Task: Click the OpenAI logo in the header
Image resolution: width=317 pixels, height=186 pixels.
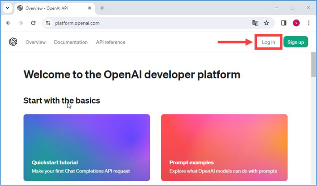Action: pyautogui.click(x=13, y=42)
